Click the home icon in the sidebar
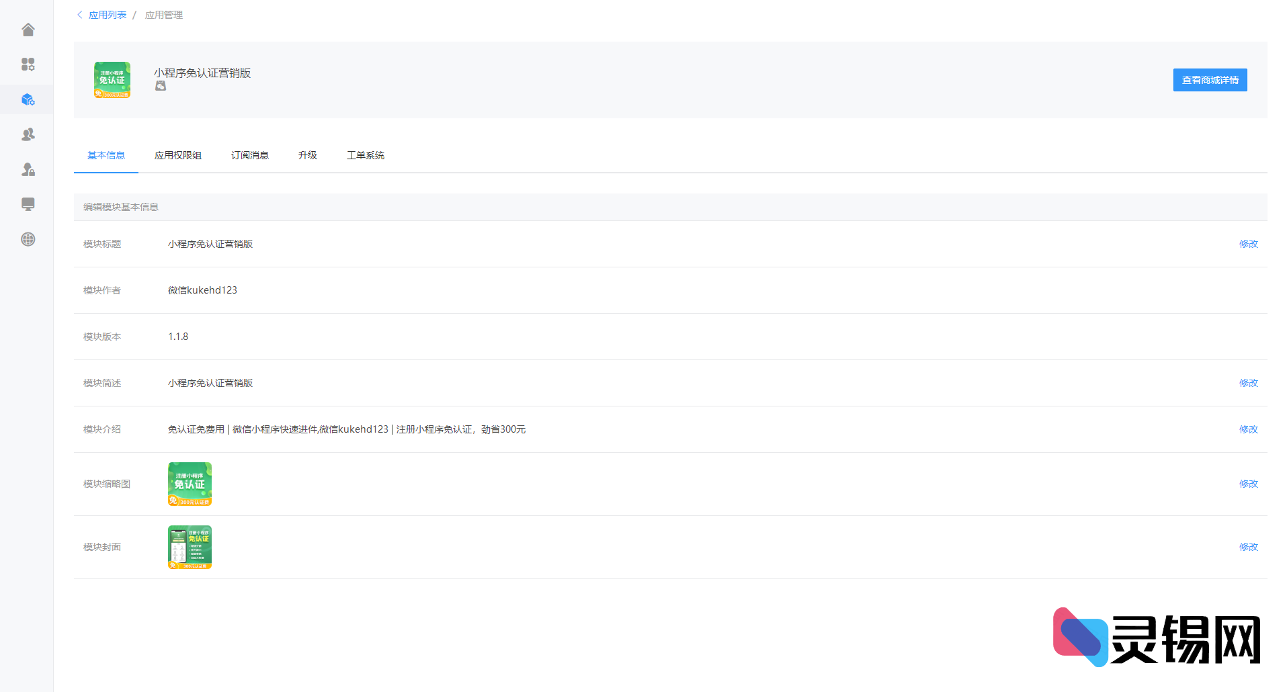1287x692 pixels. (28, 30)
